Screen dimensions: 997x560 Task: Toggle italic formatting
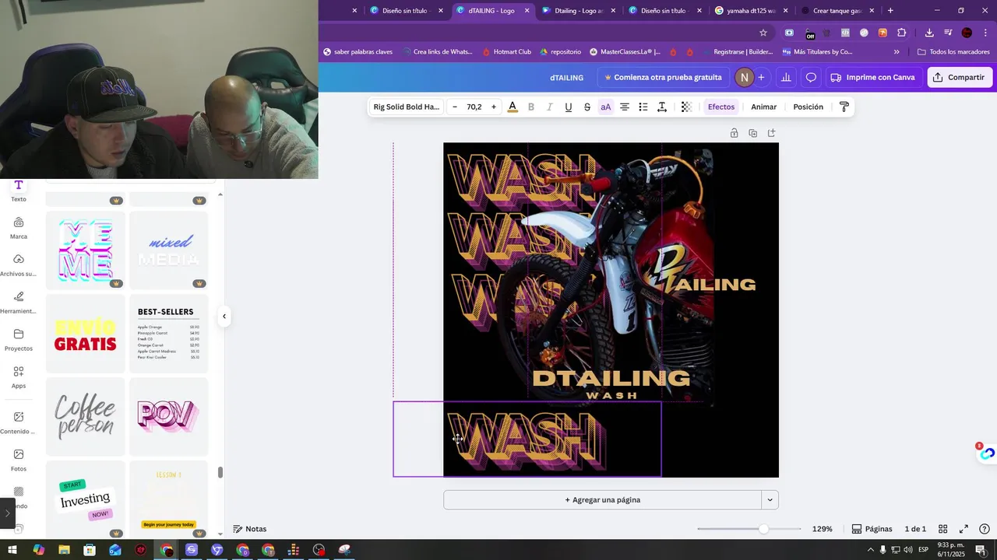tap(550, 107)
